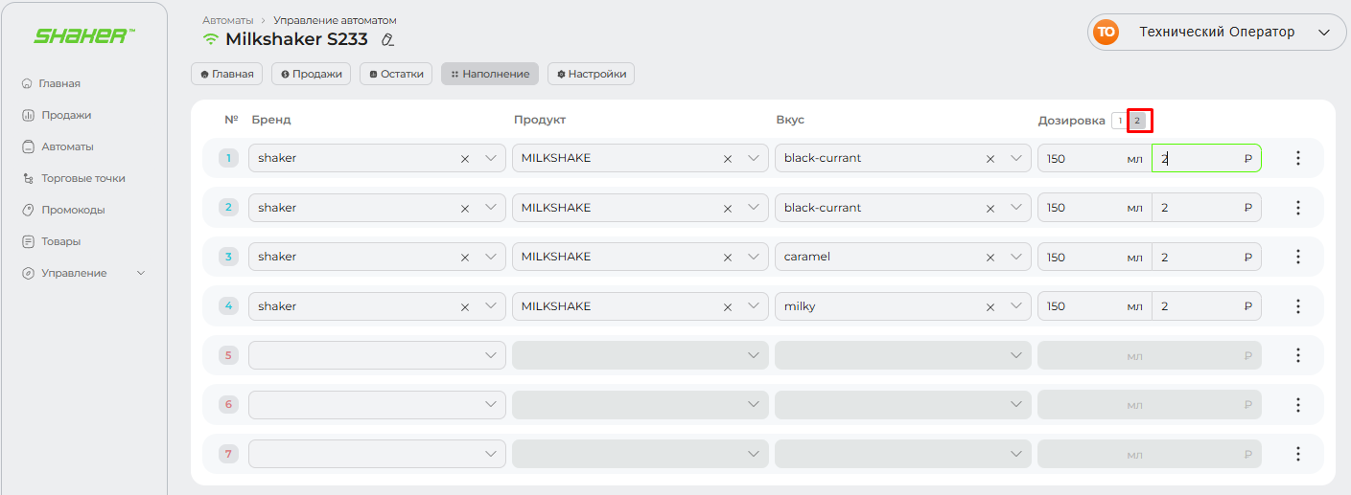Switch dosage toggle to option 2
The width and height of the screenshot is (1351, 495).
tap(1138, 121)
